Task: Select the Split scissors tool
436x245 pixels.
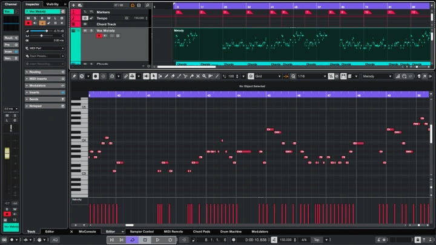Action: (x=185, y=76)
